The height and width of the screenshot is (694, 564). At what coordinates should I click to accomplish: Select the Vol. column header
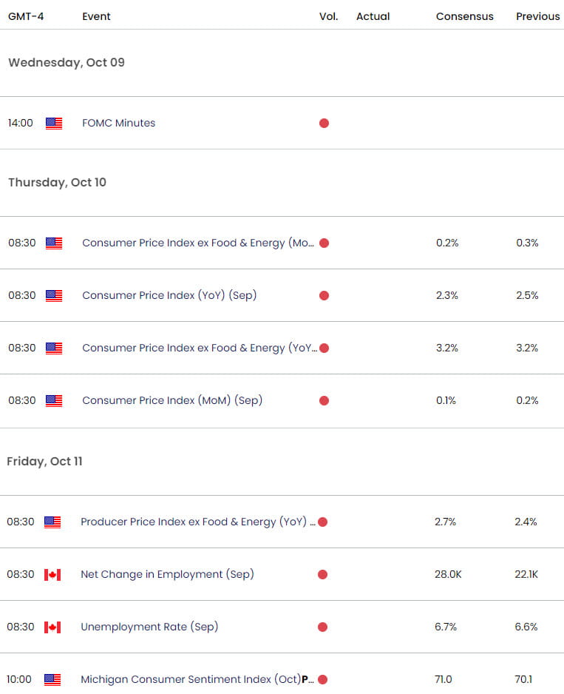(x=329, y=16)
